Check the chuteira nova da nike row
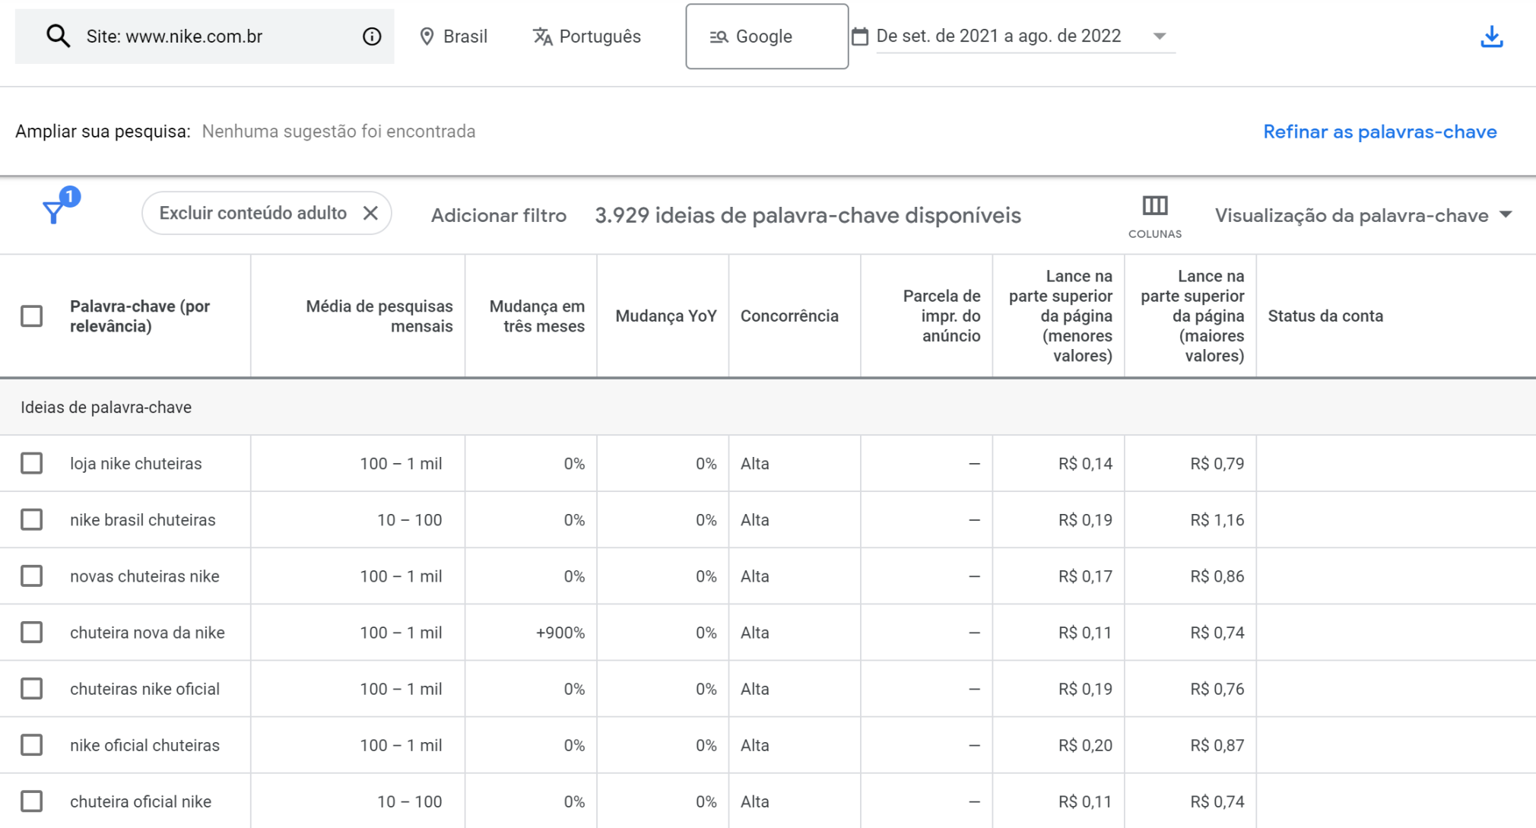This screenshot has height=828, width=1536. coord(31,632)
